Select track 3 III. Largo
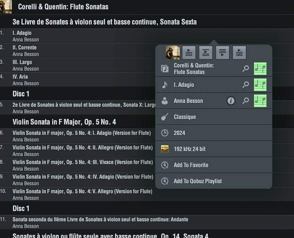The image size is (294, 238). [x=22, y=62]
